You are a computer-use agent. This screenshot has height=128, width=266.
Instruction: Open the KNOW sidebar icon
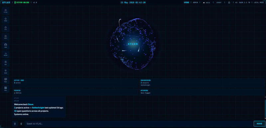tap(6, 20)
